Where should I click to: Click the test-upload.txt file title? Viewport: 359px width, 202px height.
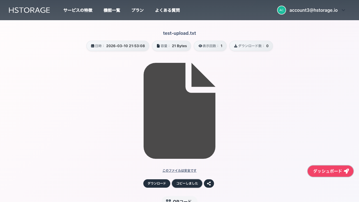[179, 33]
